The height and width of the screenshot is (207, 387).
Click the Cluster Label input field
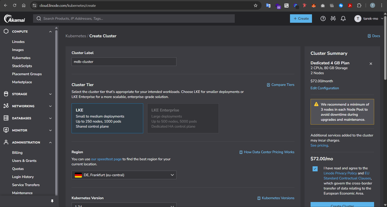[124, 62]
